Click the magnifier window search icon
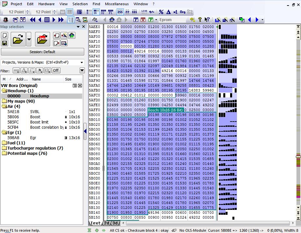This screenshot has height=233, width=301. pos(78,20)
